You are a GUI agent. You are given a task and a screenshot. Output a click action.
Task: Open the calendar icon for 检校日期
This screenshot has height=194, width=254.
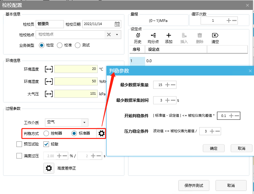[x=117, y=24]
